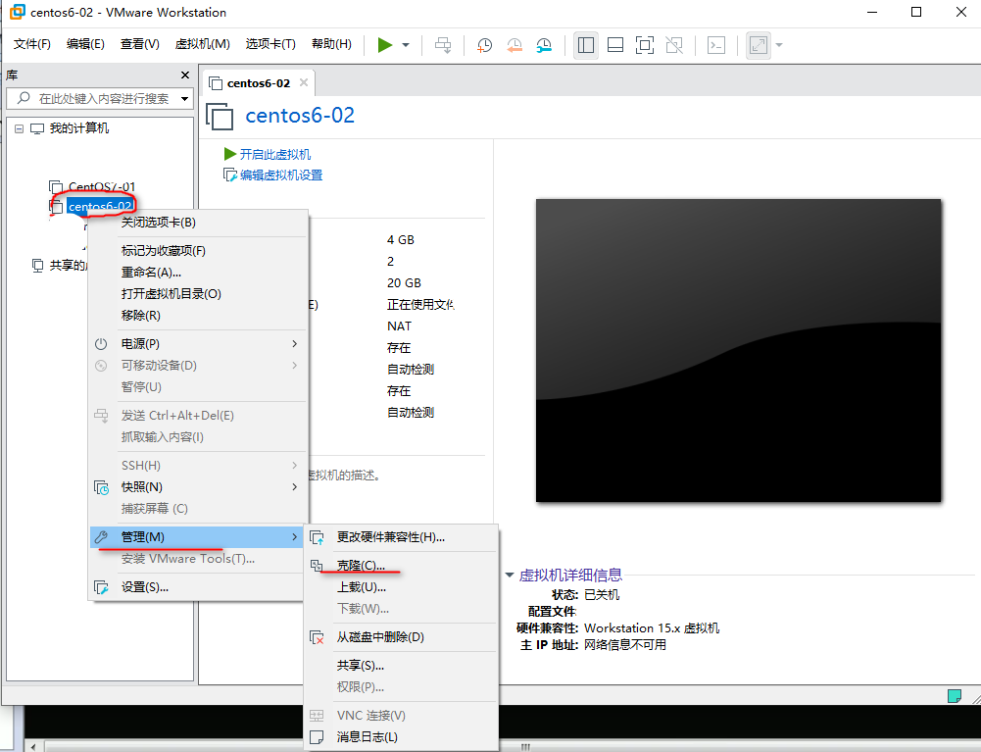Open the 帮助(H) menu
The image size is (981, 752).
331,44
